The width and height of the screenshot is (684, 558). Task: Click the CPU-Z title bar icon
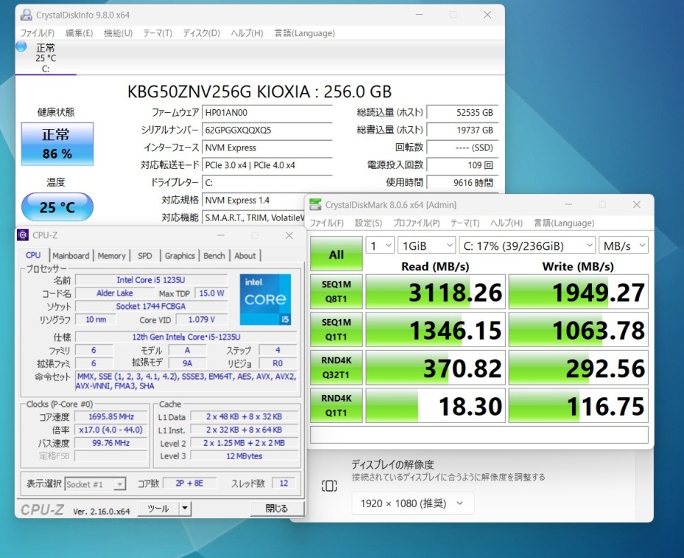[22, 236]
